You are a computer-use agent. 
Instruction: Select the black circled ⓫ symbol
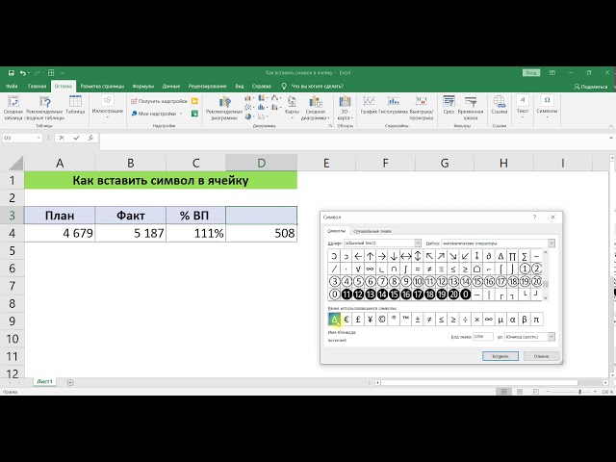346,294
